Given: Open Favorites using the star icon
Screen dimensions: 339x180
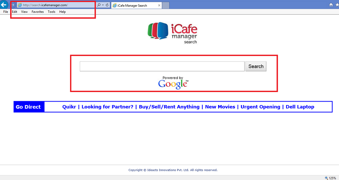Looking at the screenshot, I should click(337, 5).
